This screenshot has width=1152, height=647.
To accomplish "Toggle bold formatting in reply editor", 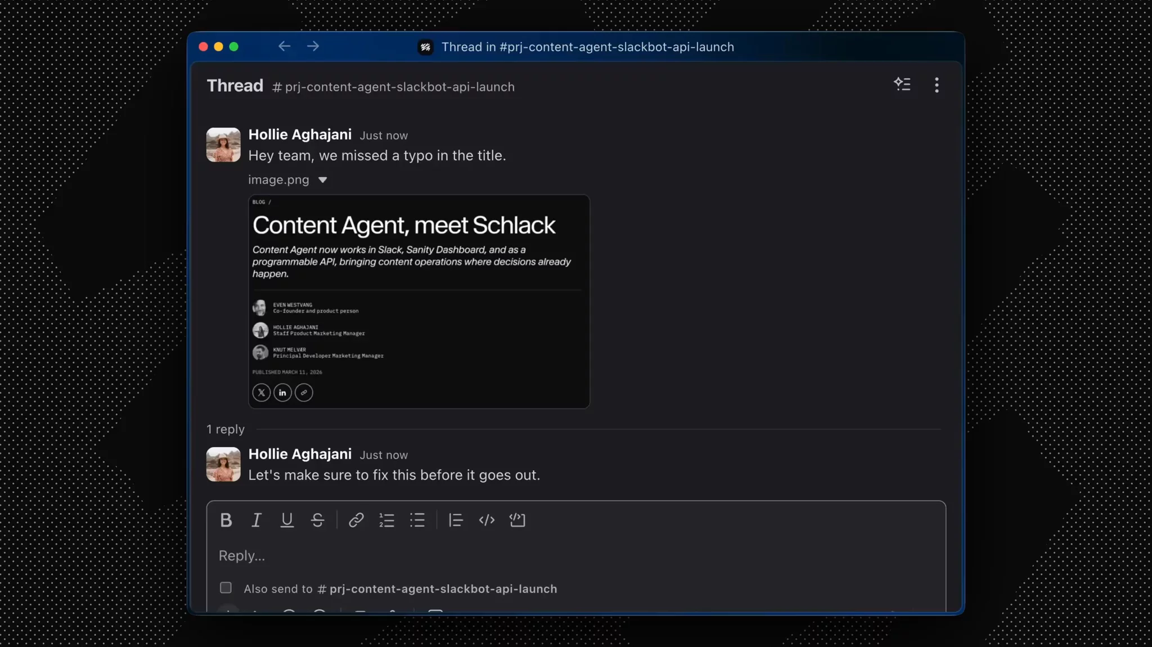I will pyautogui.click(x=226, y=520).
